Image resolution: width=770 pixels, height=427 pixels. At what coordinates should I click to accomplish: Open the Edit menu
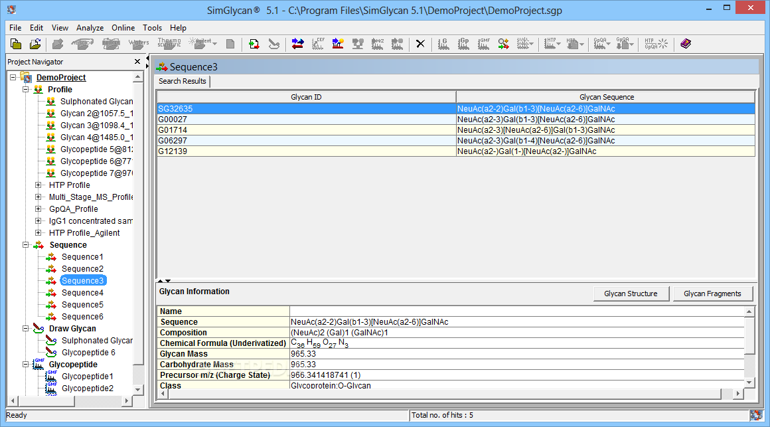click(37, 28)
